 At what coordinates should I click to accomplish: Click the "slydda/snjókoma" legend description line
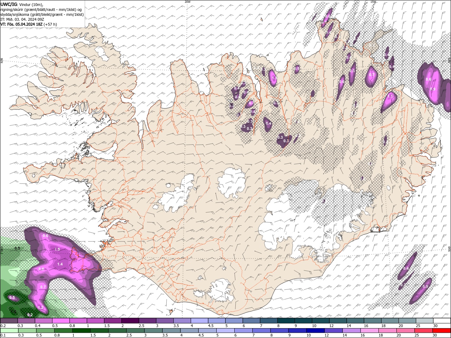click(x=42, y=14)
